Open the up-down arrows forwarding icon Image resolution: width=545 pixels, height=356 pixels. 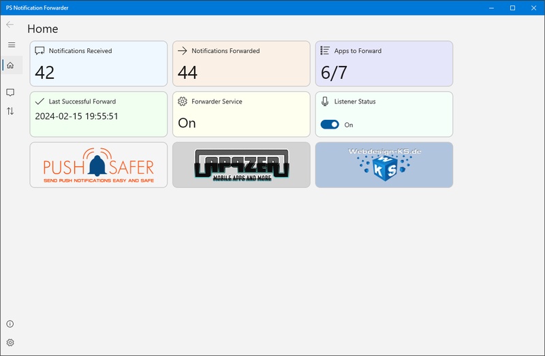point(10,111)
